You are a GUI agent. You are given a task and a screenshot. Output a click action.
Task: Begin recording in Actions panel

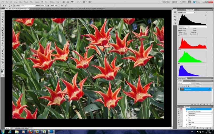tap(197, 128)
